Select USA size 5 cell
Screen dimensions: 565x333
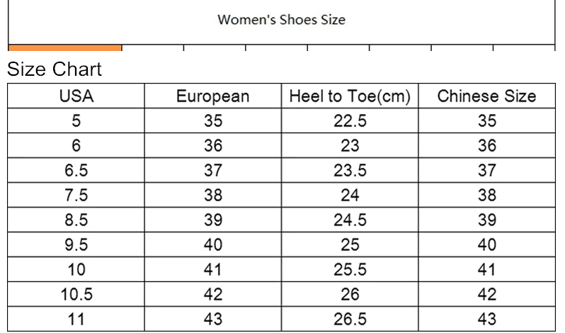pyautogui.click(x=76, y=121)
